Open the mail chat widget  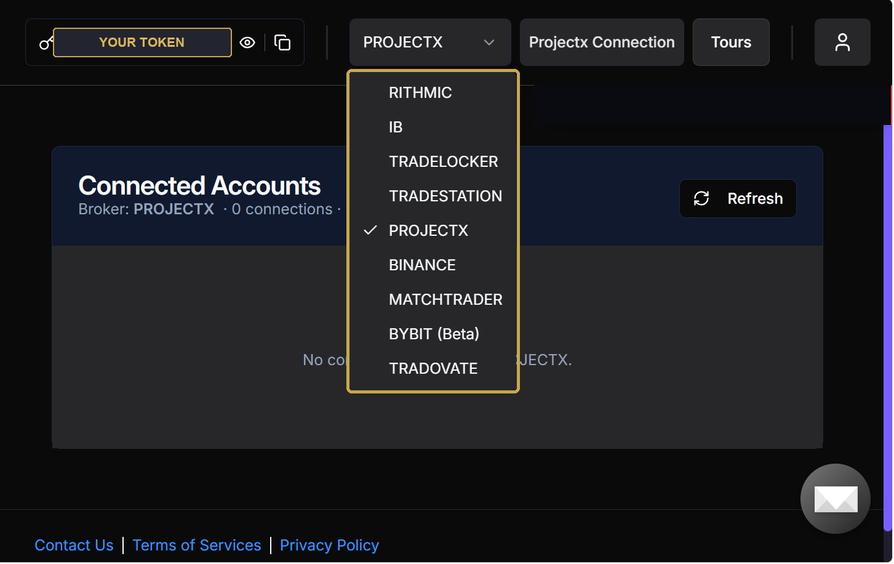pyautogui.click(x=836, y=499)
